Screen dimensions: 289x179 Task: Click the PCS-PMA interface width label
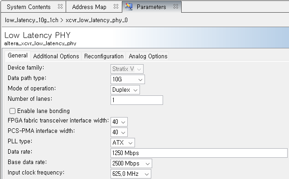[41, 131]
